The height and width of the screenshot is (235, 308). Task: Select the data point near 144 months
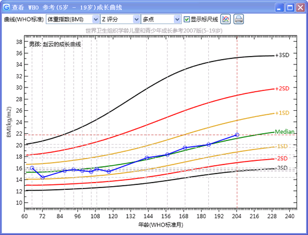(147, 158)
